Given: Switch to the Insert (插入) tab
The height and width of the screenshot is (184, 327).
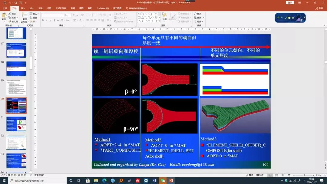Looking at the screenshot, I should 23,8.
